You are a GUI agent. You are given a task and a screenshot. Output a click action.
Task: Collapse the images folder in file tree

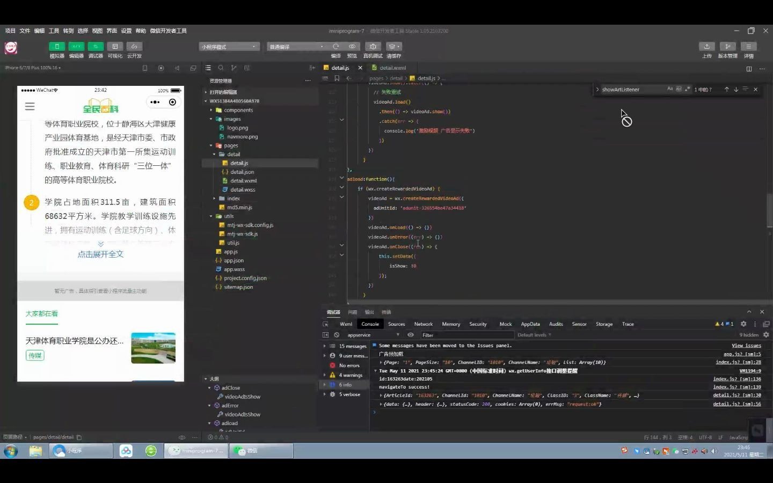click(212, 119)
